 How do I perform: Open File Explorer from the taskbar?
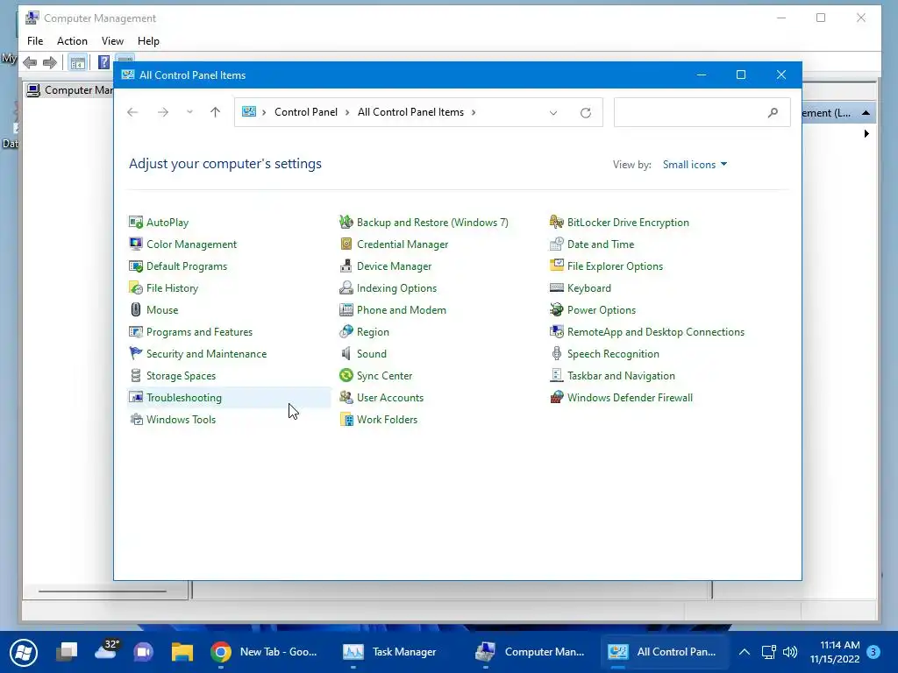point(182,652)
